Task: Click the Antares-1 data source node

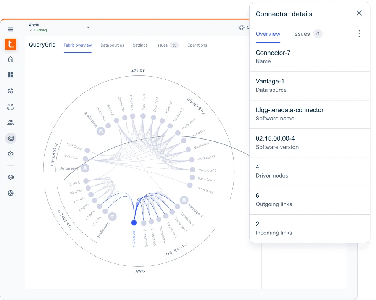Action: pos(86,168)
